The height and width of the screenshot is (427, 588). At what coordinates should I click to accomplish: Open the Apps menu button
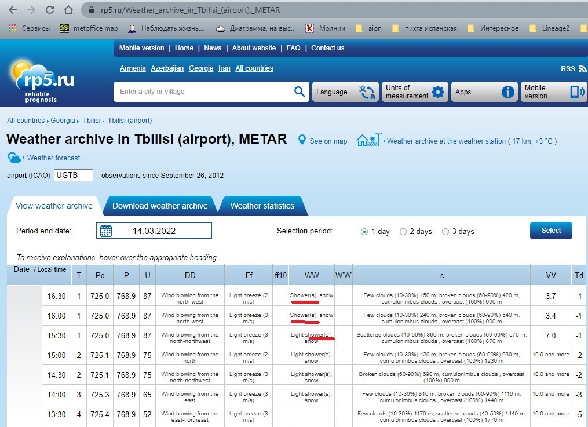coord(484,92)
